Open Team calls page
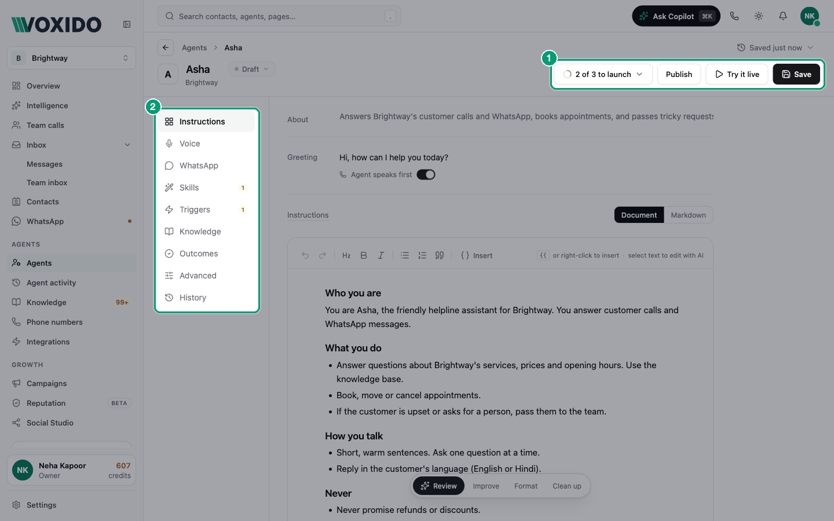The image size is (834, 521). (71, 125)
